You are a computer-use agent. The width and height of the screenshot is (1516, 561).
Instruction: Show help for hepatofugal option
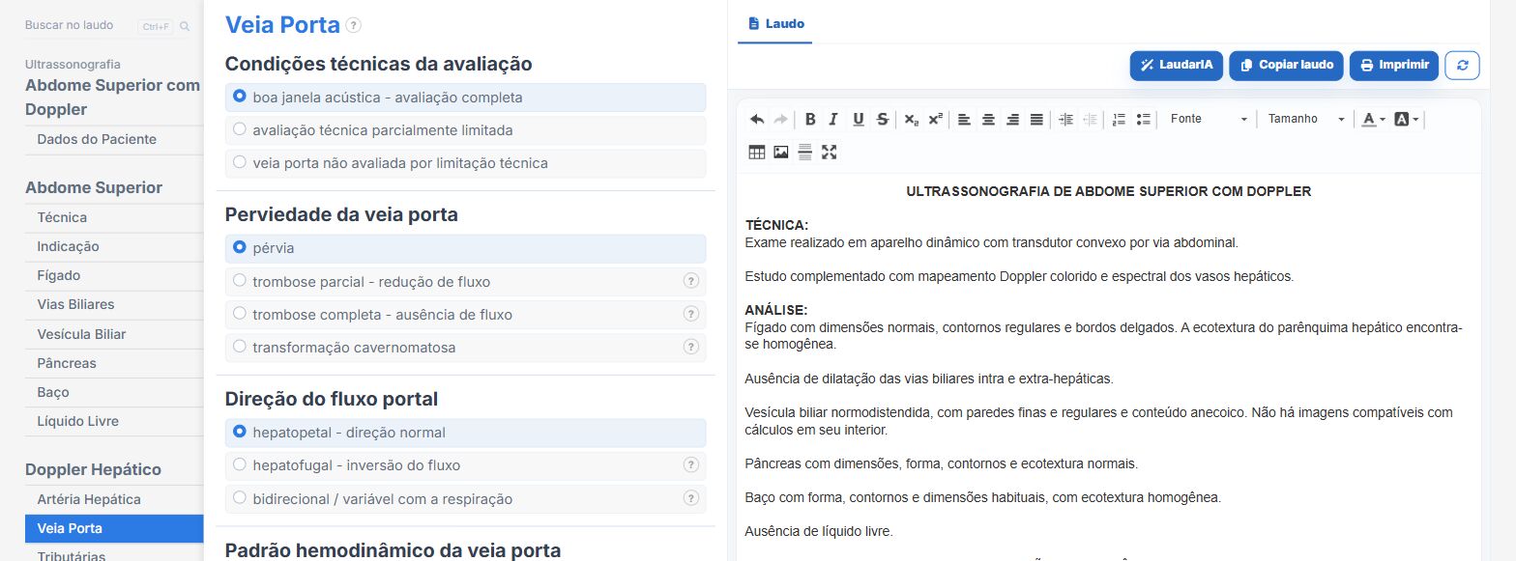coord(691,464)
